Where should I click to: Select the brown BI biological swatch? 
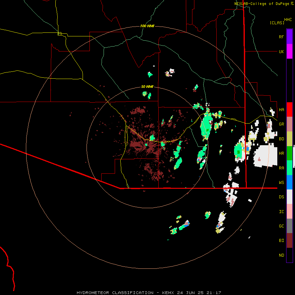tap(289, 241)
